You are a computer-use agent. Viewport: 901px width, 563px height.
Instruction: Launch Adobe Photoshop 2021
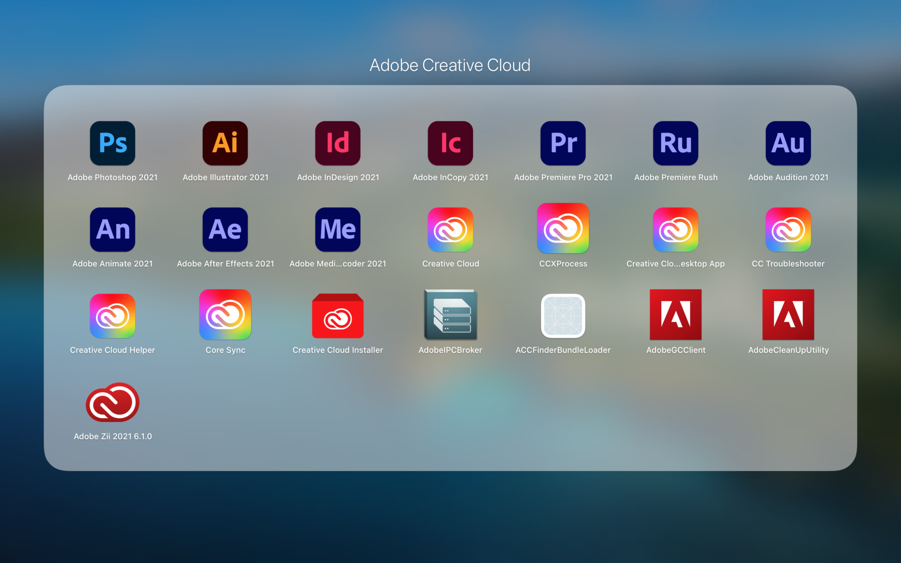coord(113,143)
